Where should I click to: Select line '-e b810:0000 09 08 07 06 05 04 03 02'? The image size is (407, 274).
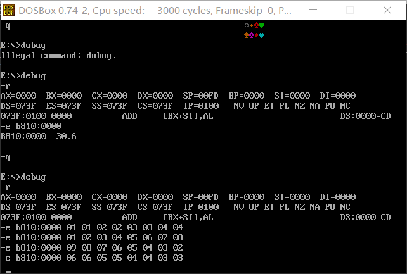(x=92, y=247)
